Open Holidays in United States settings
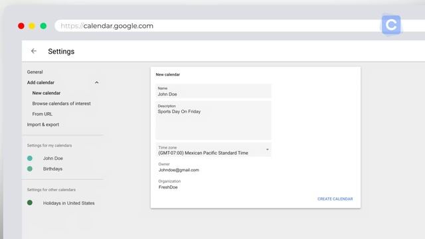425x239 pixels. 69,203
